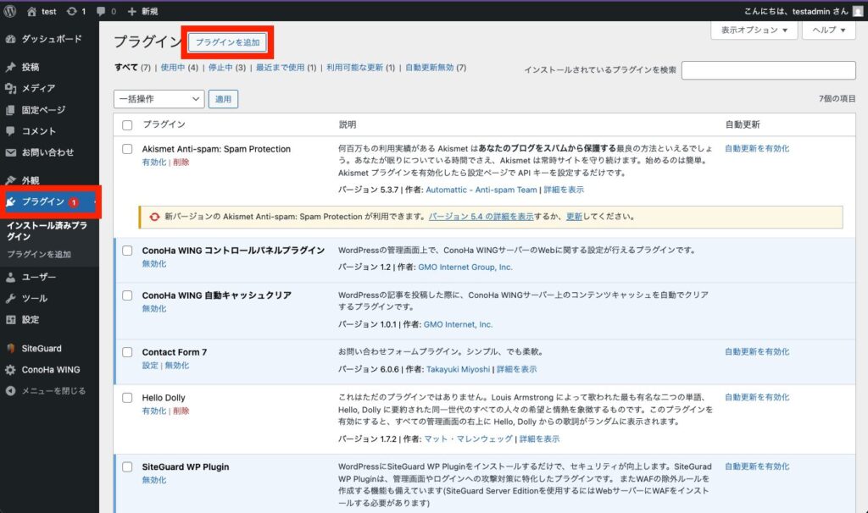Click the plus 新規 icon
This screenshot has width=868, height=513.
131,11
